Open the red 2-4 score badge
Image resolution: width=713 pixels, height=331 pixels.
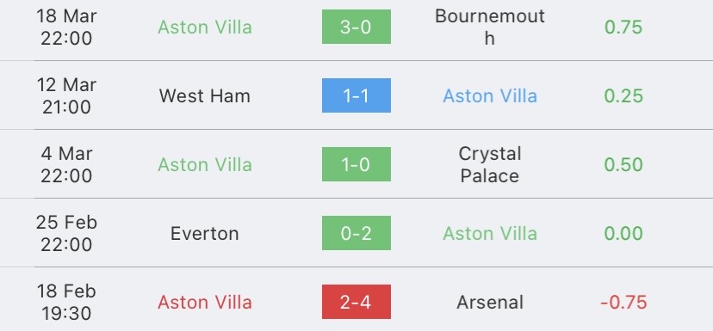(356, 302)
